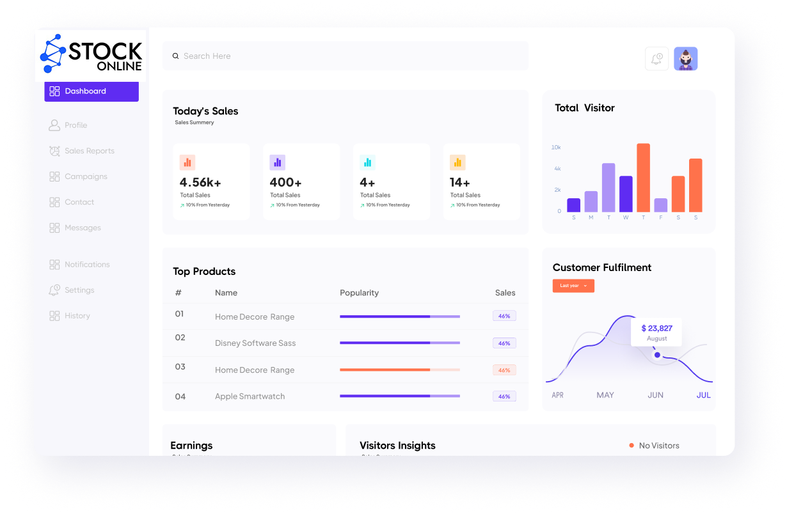Click the orange popularity bar for product 03

click(x=400, y=370)
